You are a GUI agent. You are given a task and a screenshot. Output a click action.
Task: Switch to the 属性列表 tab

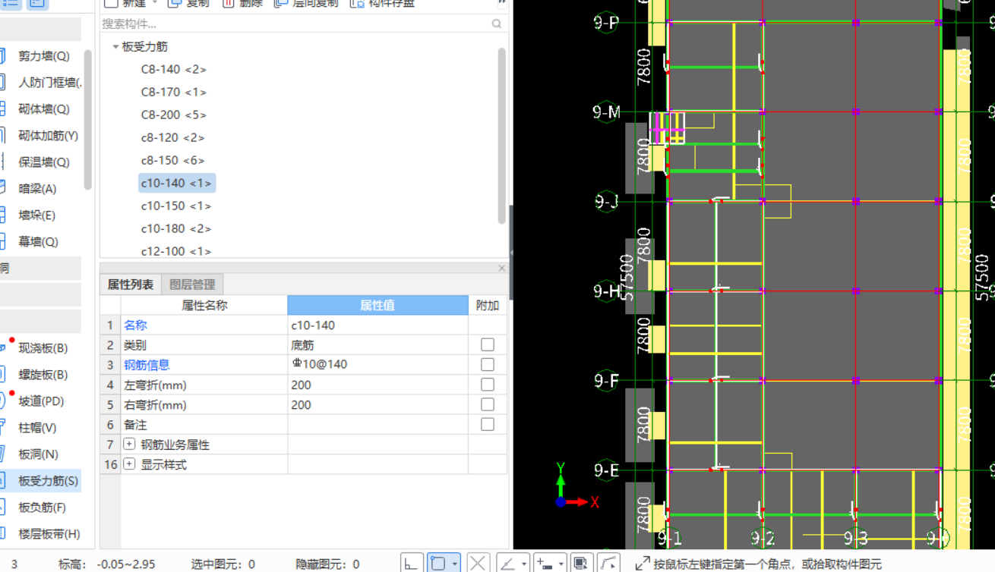130,284
